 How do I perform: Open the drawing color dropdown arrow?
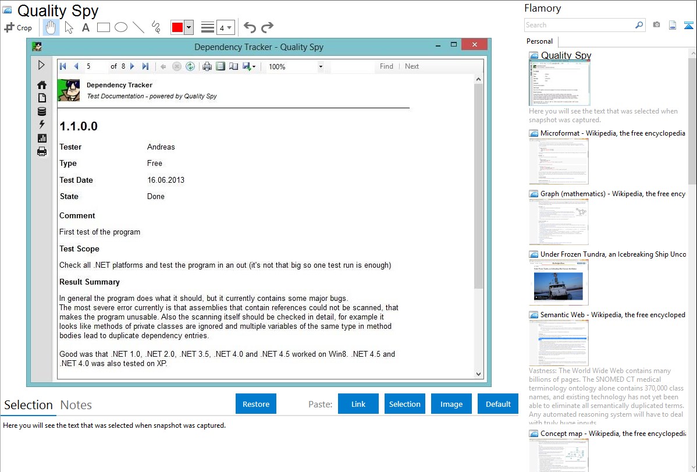(189, 27)
